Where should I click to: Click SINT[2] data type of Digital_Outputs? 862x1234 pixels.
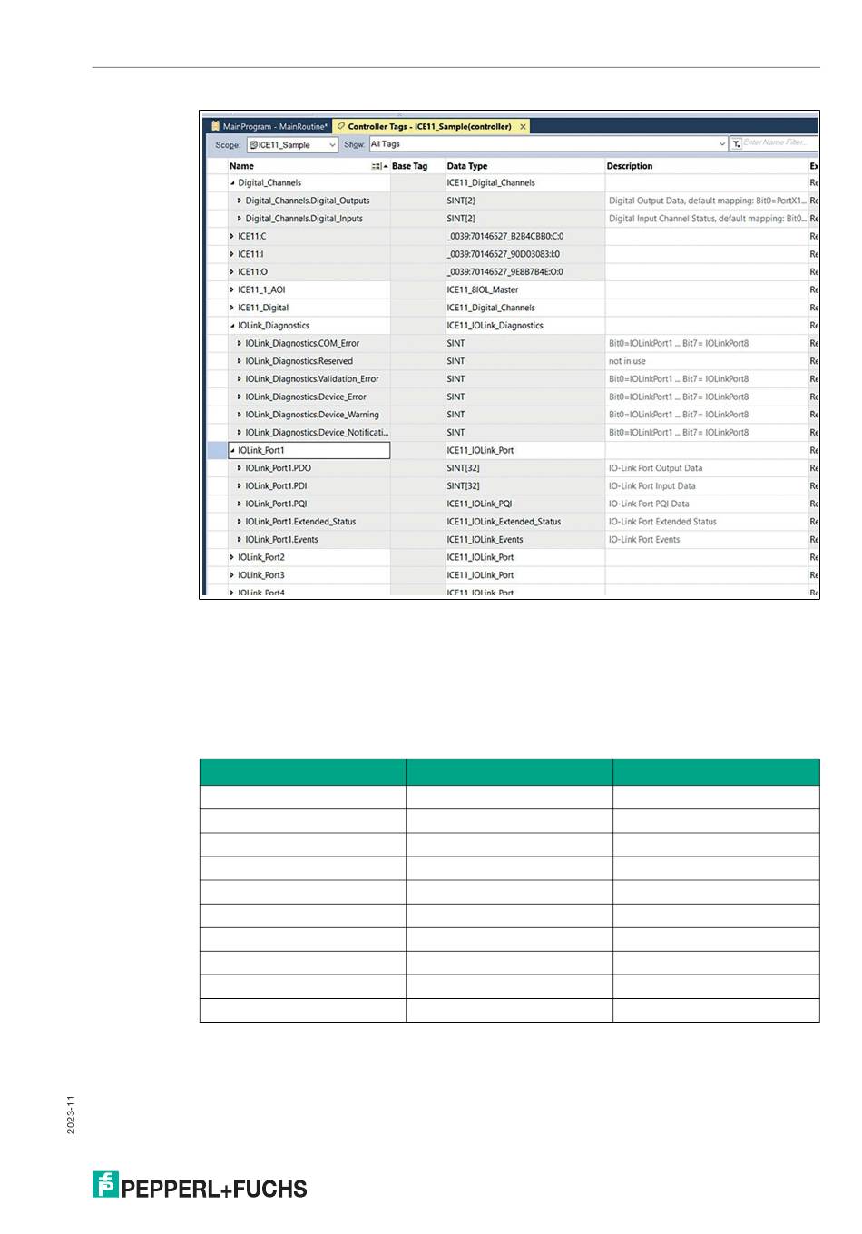tap(461, 201)
